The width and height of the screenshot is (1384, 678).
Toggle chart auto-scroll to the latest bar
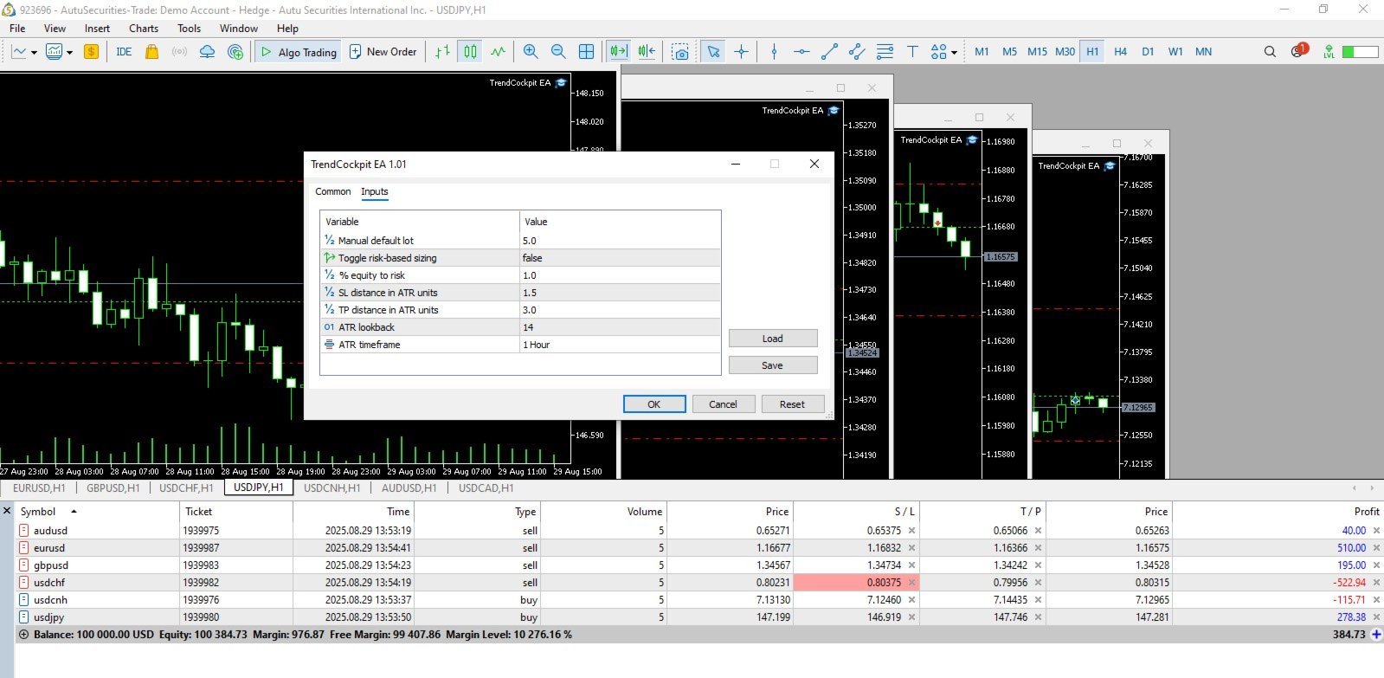(x=619, y=52)
